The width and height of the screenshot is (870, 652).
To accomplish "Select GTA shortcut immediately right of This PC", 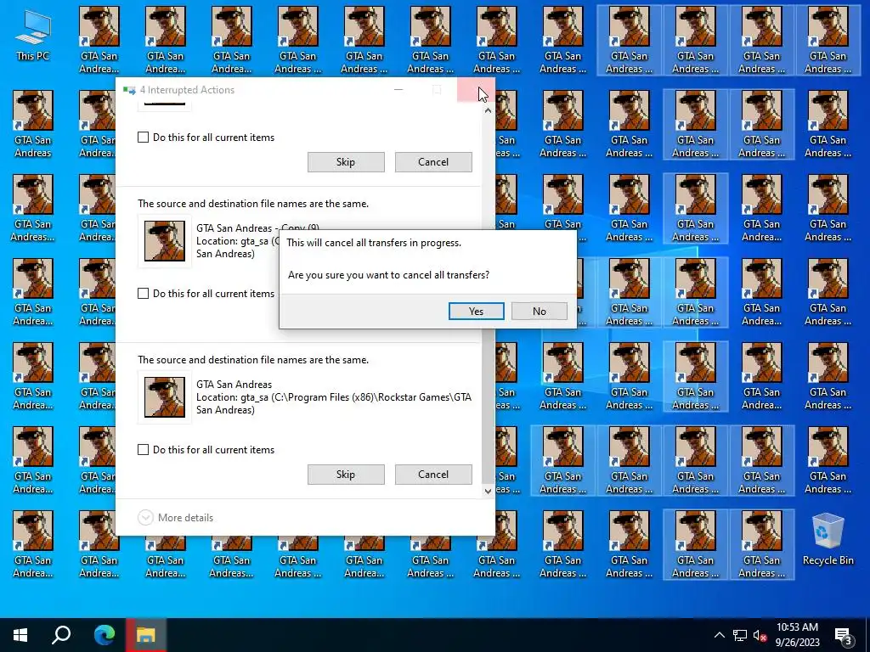I will (x=99, y=40).
